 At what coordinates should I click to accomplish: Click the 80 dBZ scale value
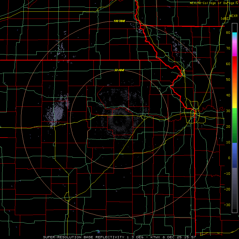(228, 33)
